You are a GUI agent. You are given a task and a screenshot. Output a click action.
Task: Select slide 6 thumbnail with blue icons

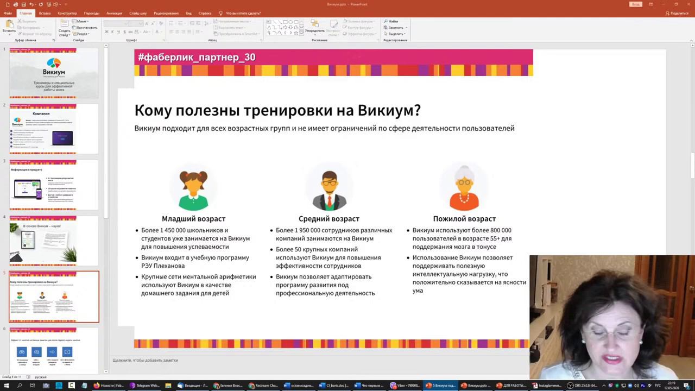[54, 350]
